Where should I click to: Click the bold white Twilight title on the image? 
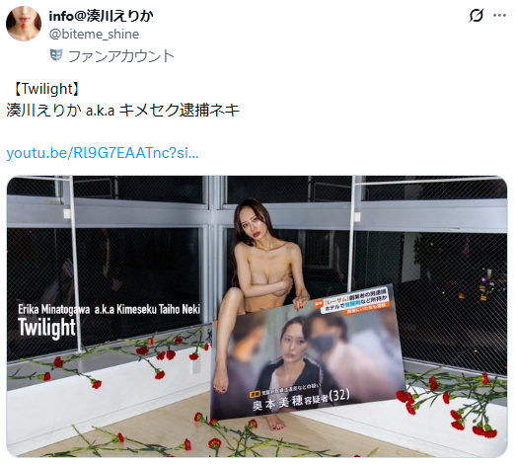(46, 328)
